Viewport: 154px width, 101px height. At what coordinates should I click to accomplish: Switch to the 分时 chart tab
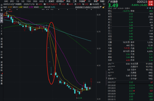[6, 1]
